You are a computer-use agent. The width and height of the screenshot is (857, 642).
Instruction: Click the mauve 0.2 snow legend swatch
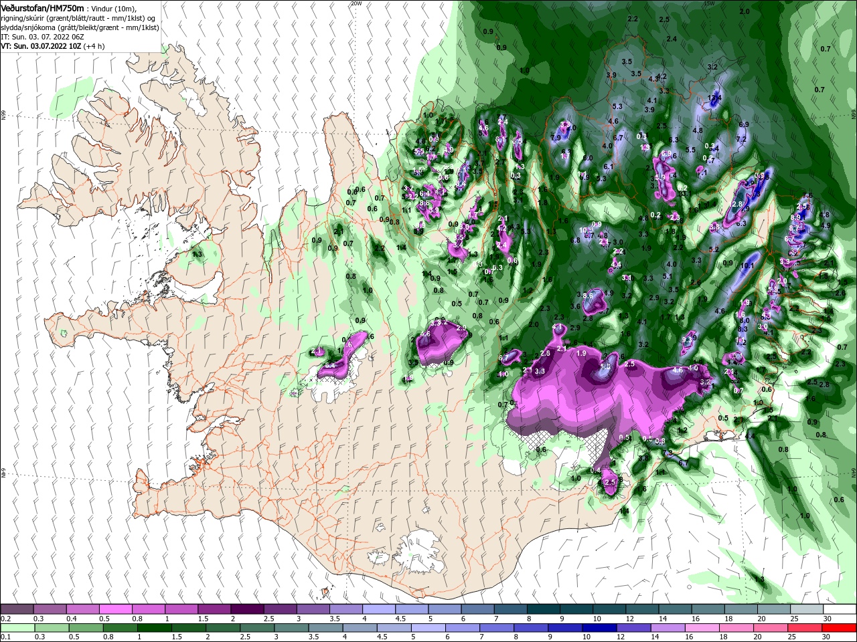17,609
